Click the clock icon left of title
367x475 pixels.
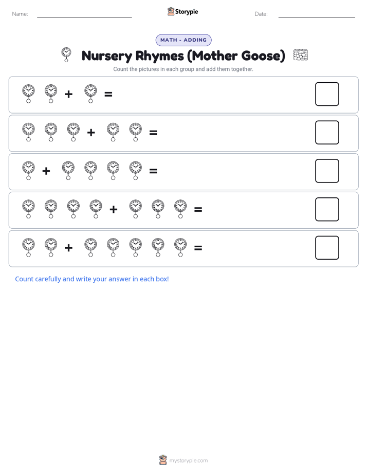pos(66,54)
